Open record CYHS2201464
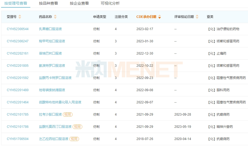Viewport: 248px width, 146px height. (x=18, y=102)
